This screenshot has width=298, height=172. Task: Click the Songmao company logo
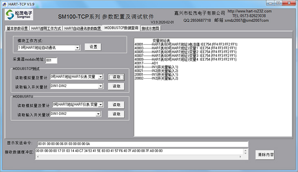click(x=19, y=15)
